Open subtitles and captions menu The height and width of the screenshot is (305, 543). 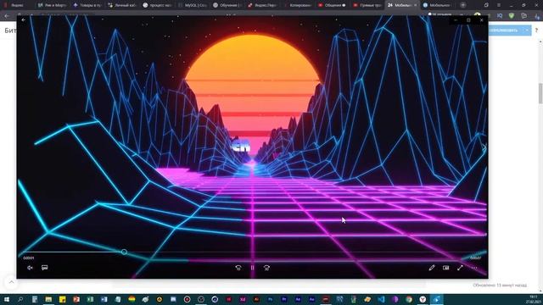[45, 268]
